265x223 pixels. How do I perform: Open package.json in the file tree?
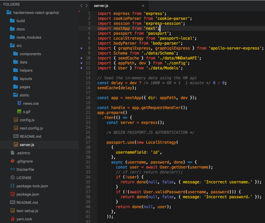pyautogui.click(x=28, y=194)
